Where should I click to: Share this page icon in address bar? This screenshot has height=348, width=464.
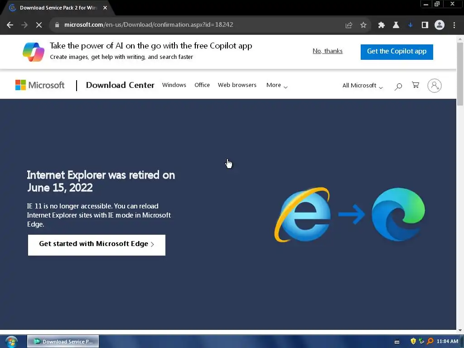tap(349, 25)
